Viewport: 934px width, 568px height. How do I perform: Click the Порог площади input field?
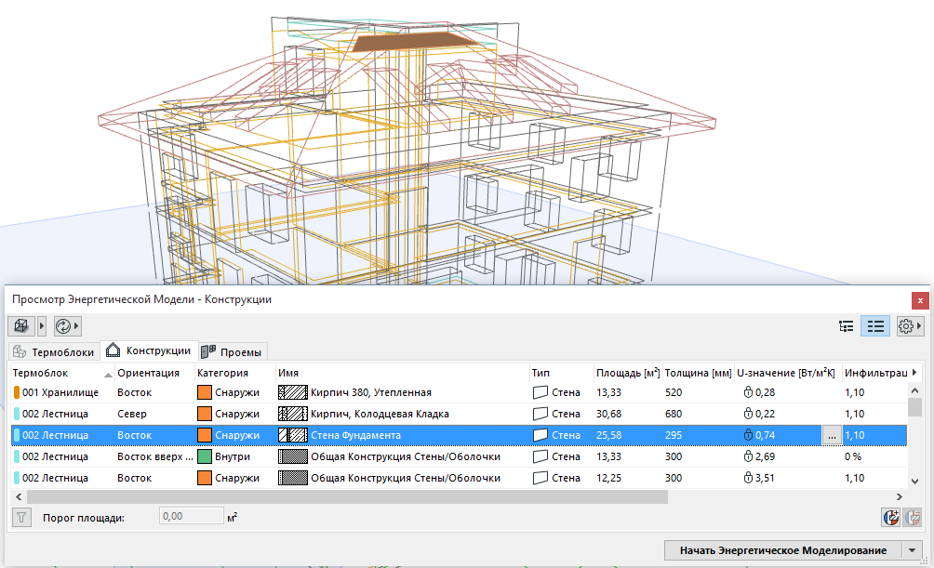click(x=191, y=517)
